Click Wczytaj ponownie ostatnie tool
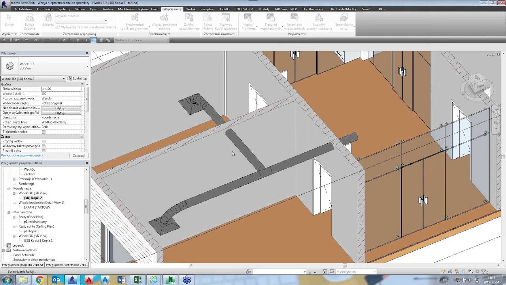Viewport: 506px width, 285px height. point(164,21)
